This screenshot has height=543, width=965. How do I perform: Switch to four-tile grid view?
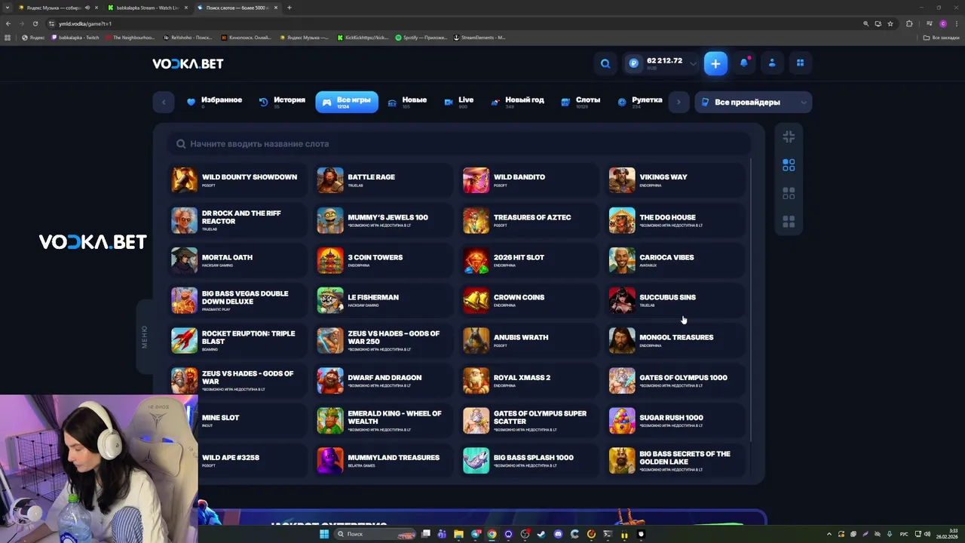click(x=789, y=222)
